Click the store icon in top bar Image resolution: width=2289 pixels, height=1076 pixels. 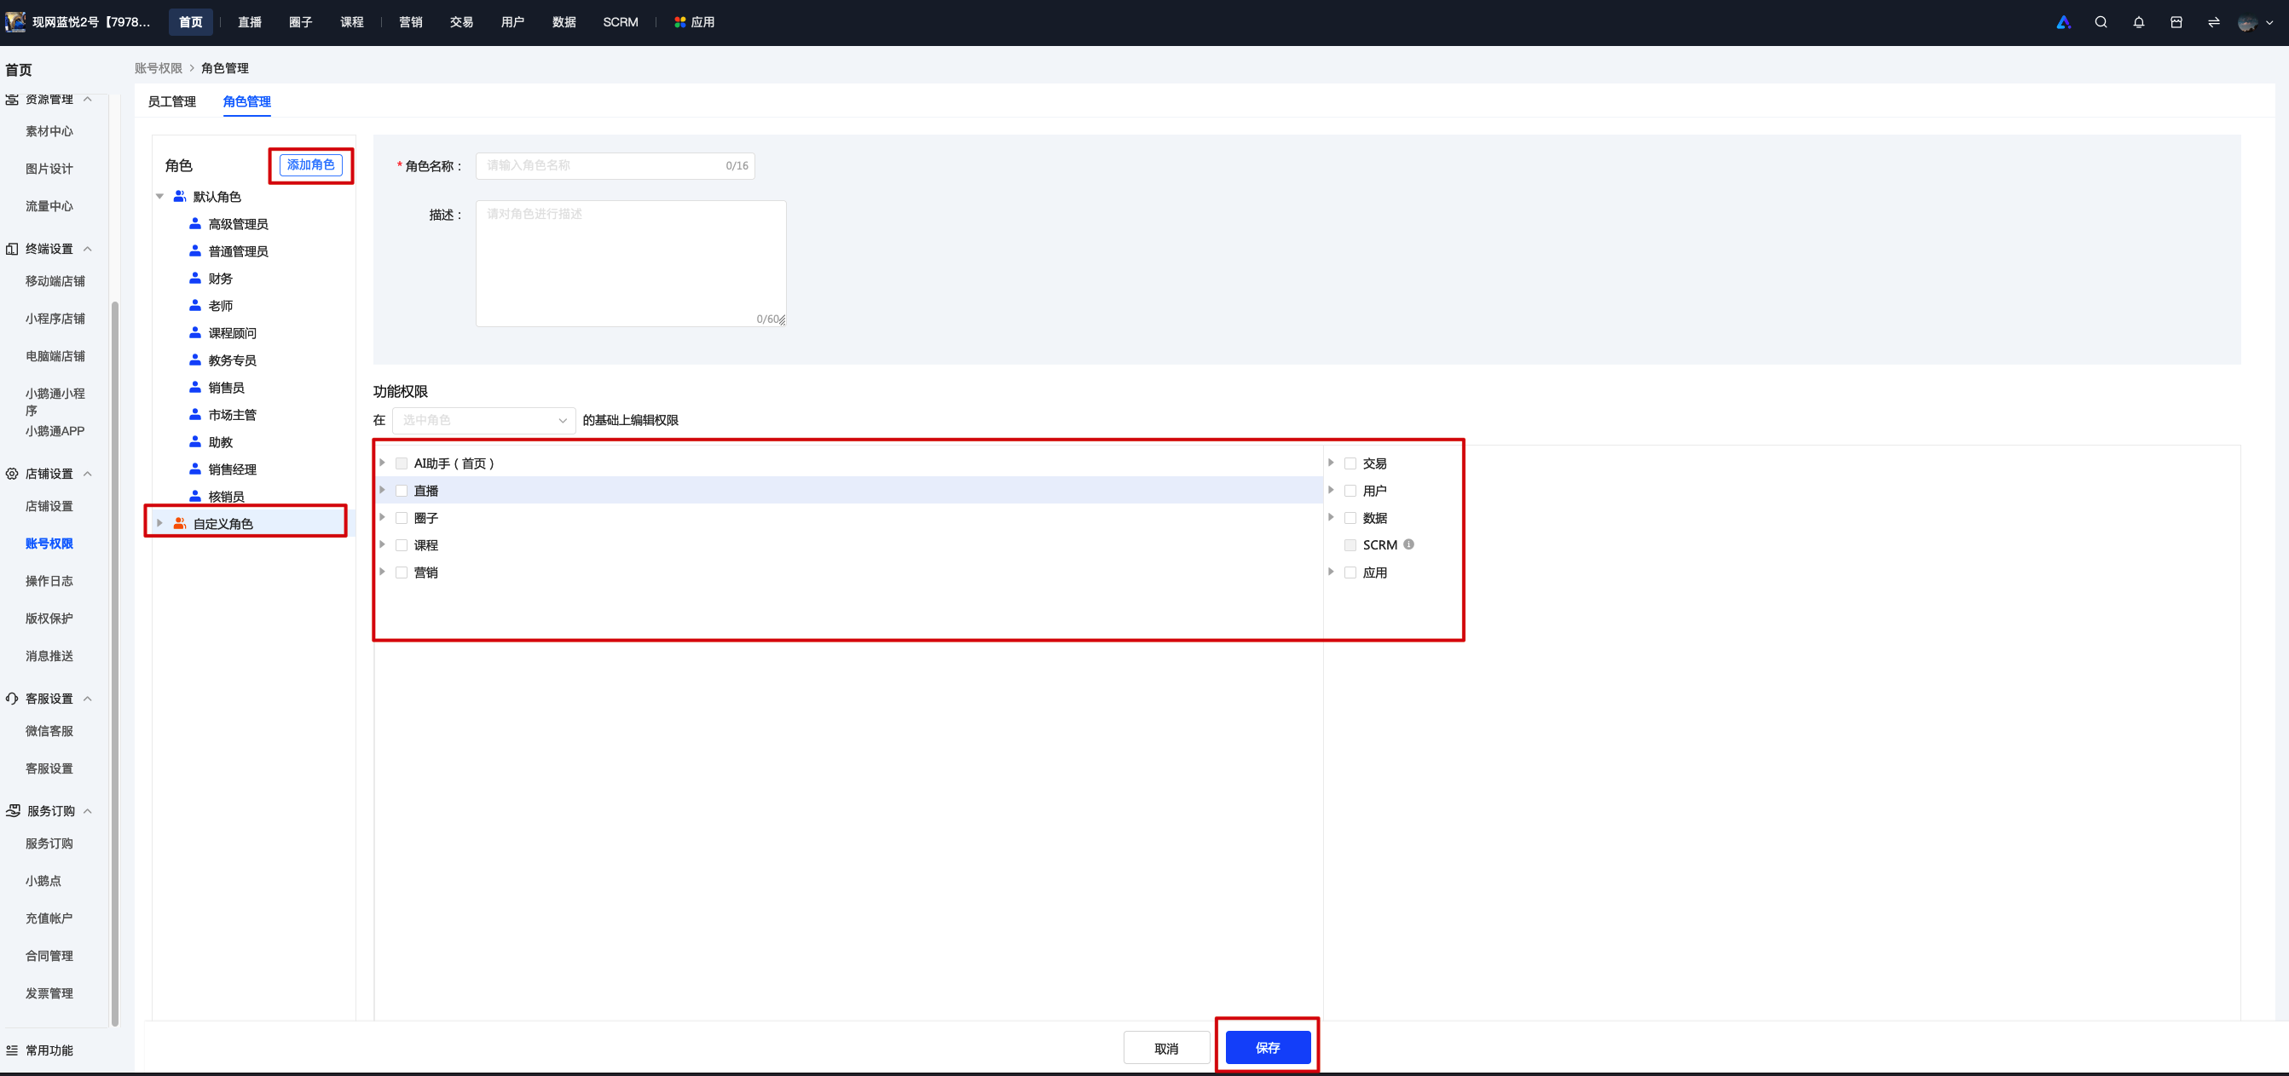[2176, 22]
